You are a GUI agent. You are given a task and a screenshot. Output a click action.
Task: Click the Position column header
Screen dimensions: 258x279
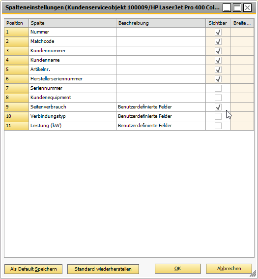pyautogui.click(x=17, y=23)
